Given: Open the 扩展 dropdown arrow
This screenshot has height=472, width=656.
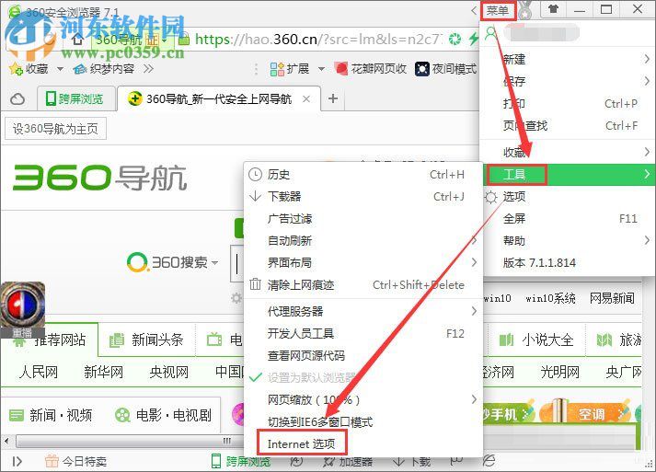Looking at the screenshot, I should click(x=321, y=69).
